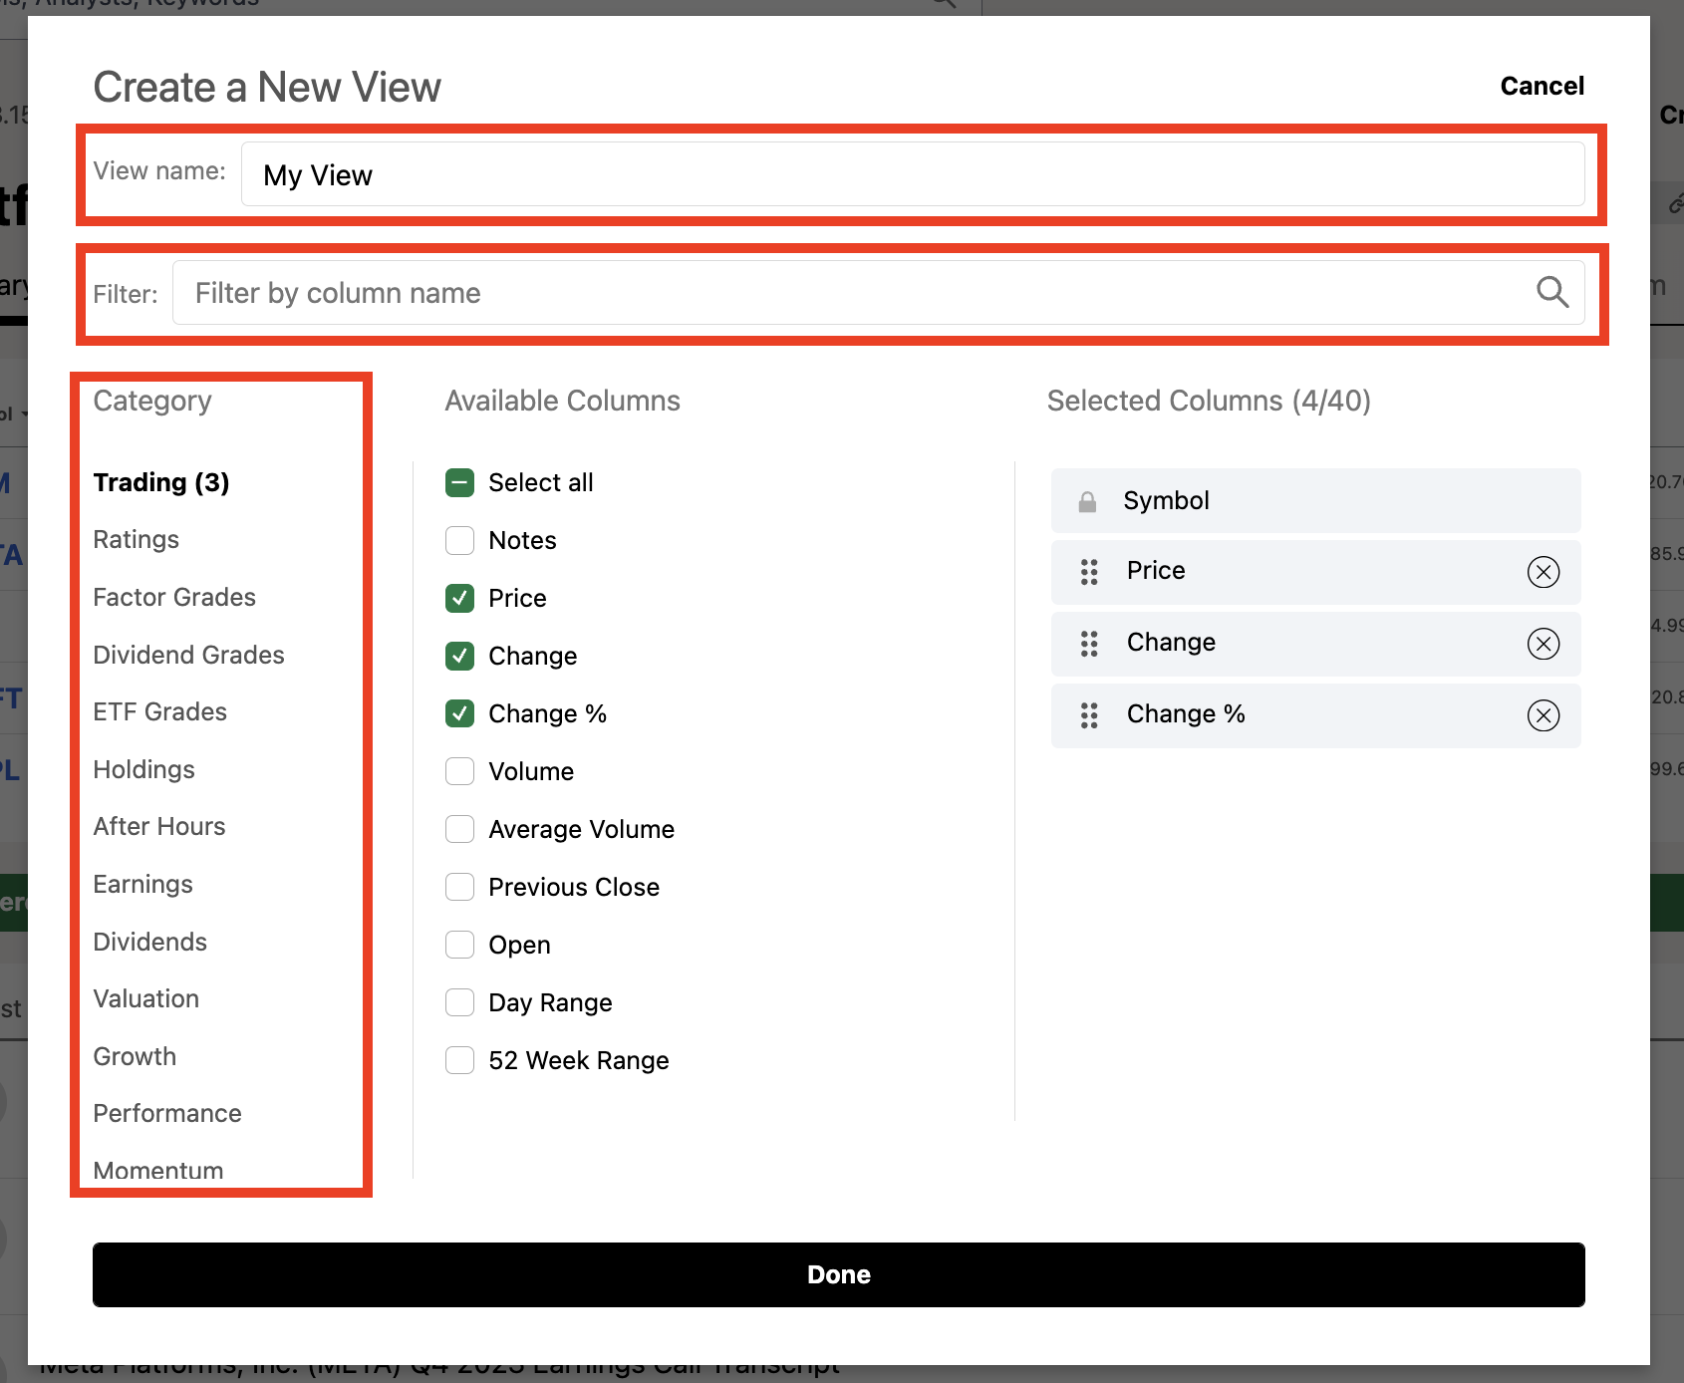
Task: Check the Notes checkbox
Action: tap(459, 540)
